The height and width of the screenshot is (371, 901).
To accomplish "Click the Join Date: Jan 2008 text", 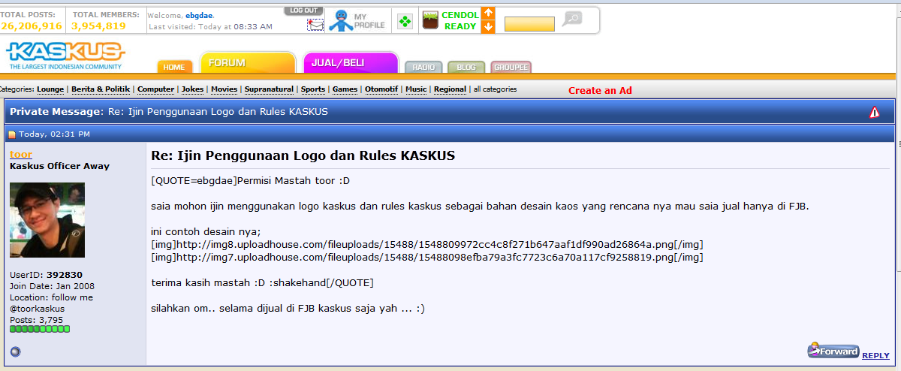I will click(52, 286).
